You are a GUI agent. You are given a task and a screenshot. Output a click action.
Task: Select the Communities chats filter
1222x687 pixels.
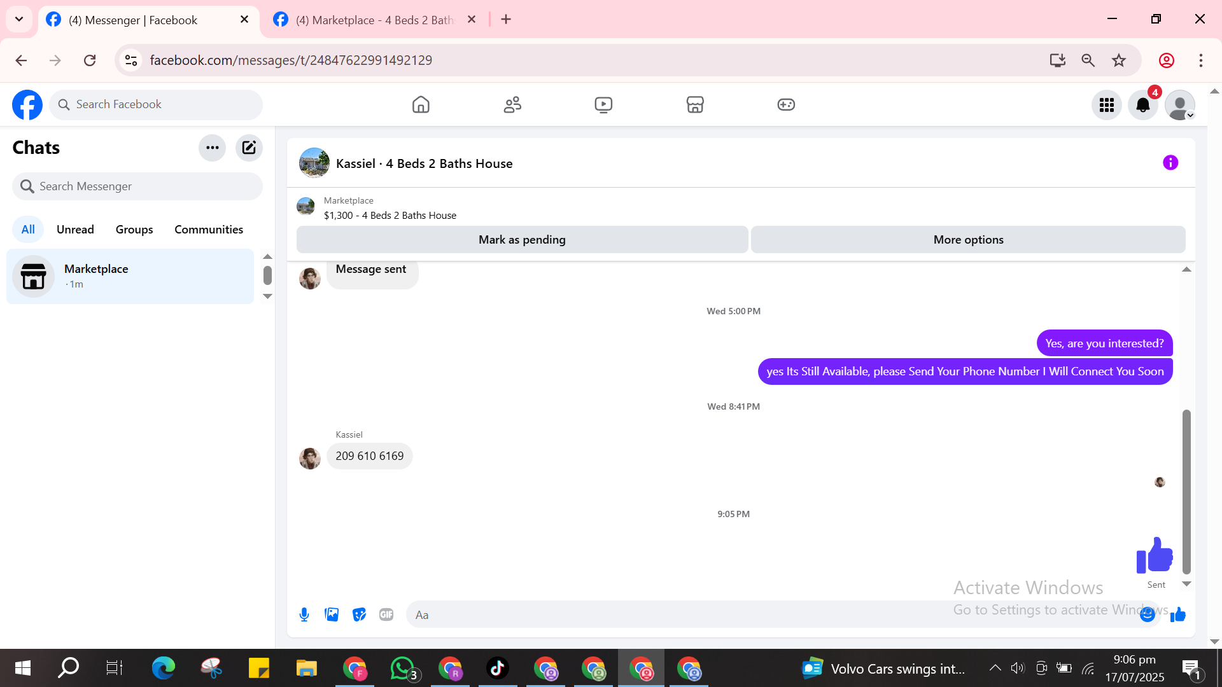(x=209, y=230)
